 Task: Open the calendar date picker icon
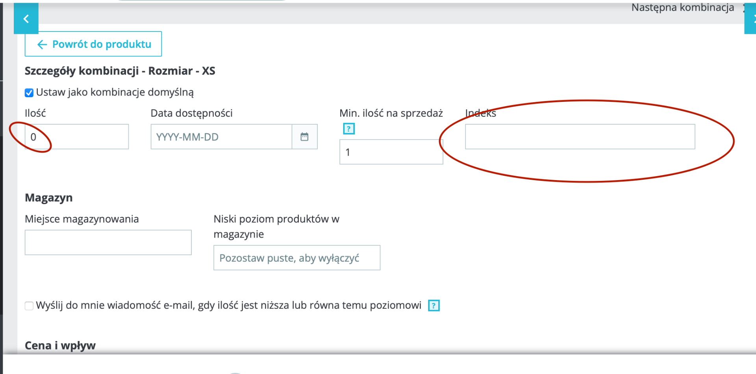pos(304,137)
